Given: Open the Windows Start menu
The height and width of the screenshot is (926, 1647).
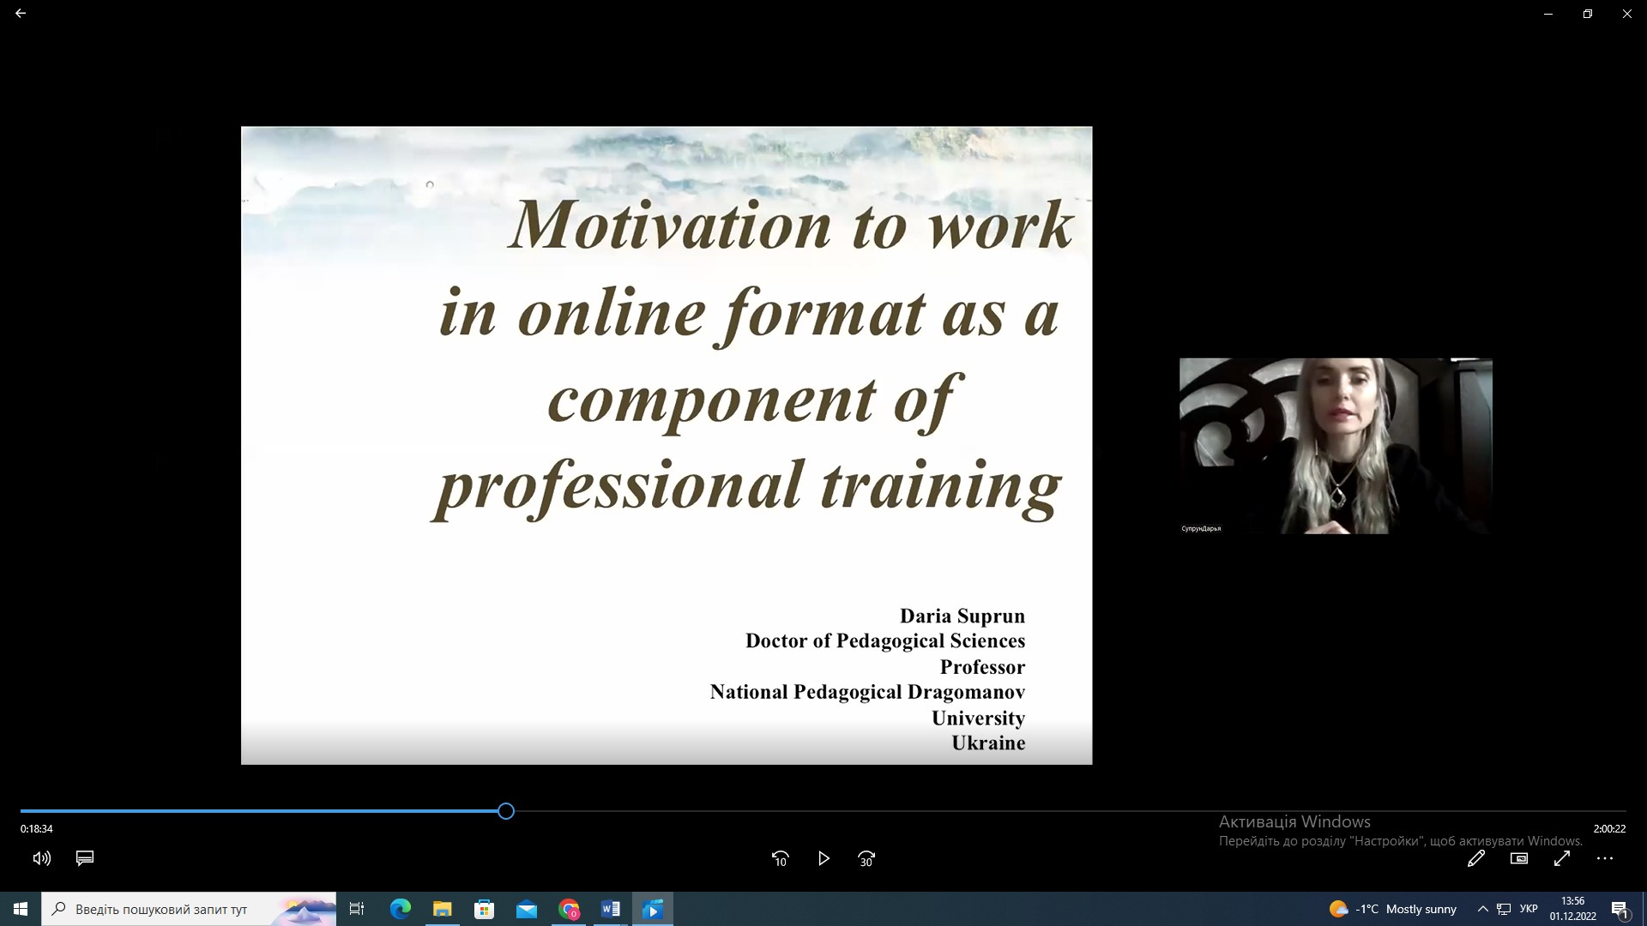Looking at the screenshot, I should [21, 909].
